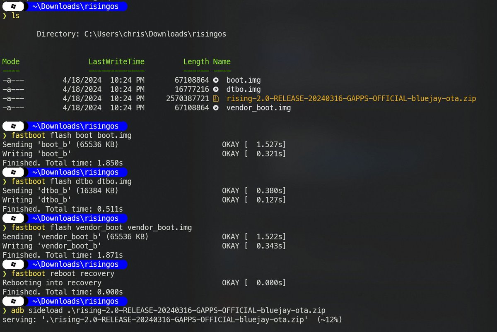Screen dimensions: 497x332
Task: Click Windows logo in prompt preceding 'adb sideload'
Action: click(14, 301)
